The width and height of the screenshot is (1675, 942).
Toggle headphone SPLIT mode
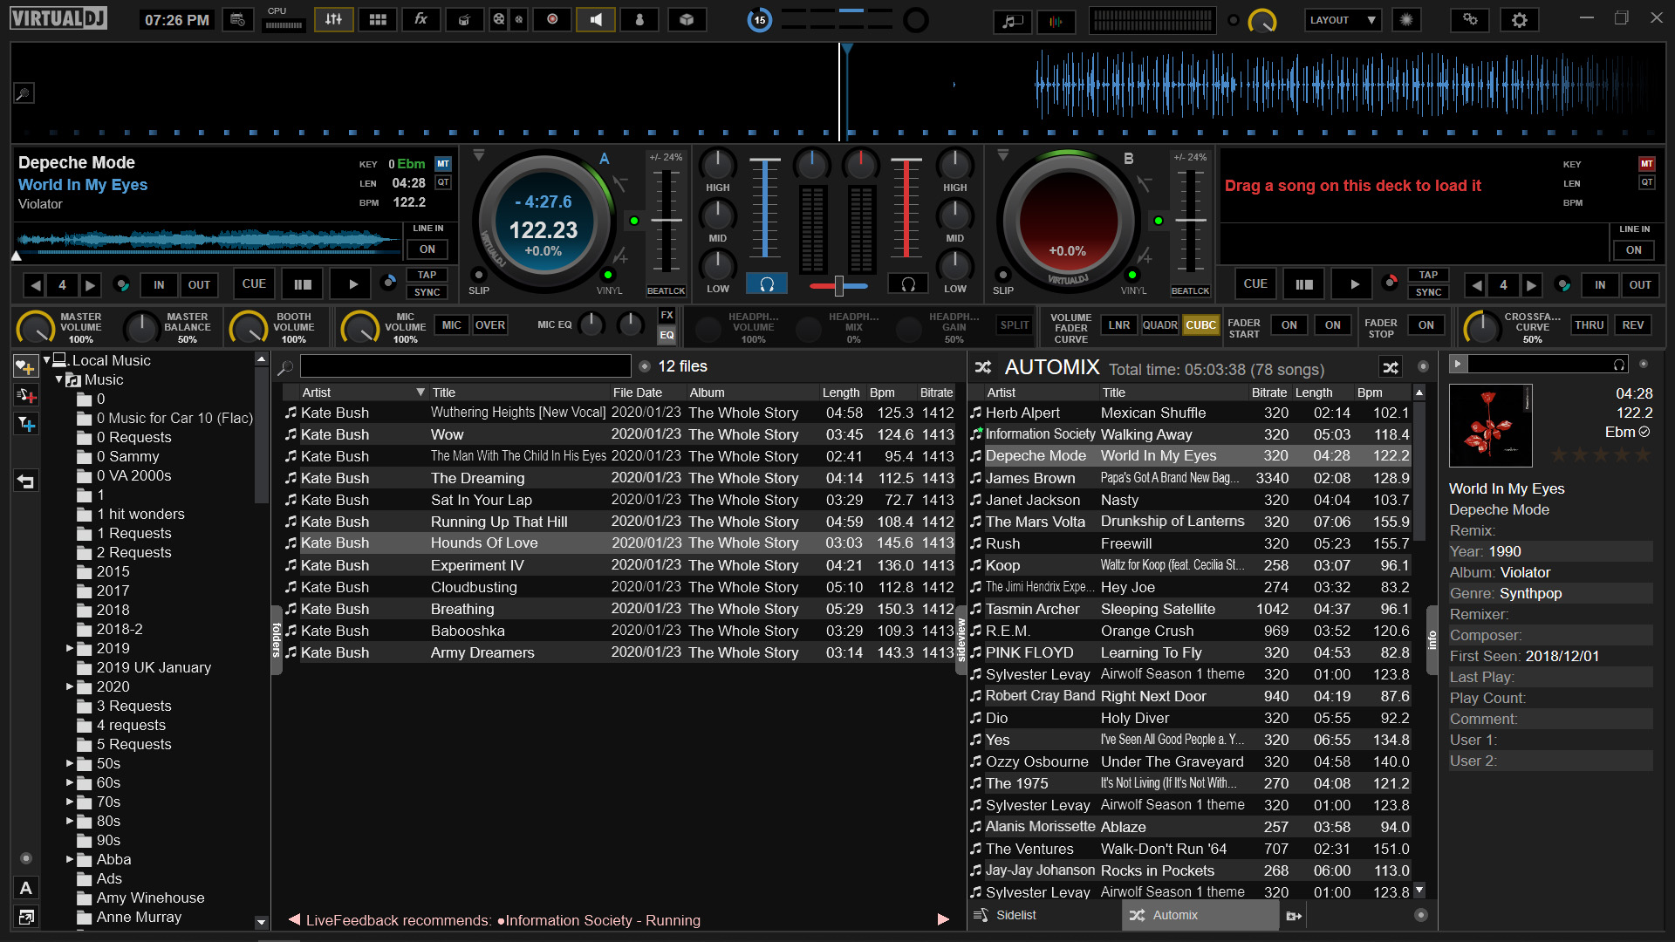tap(1015, 325)
